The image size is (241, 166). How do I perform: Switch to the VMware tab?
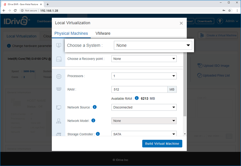103,33
